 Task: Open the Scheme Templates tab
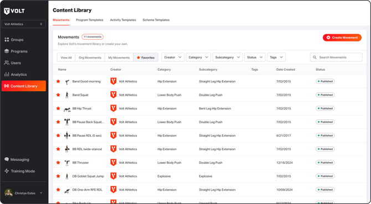(156, 20)
